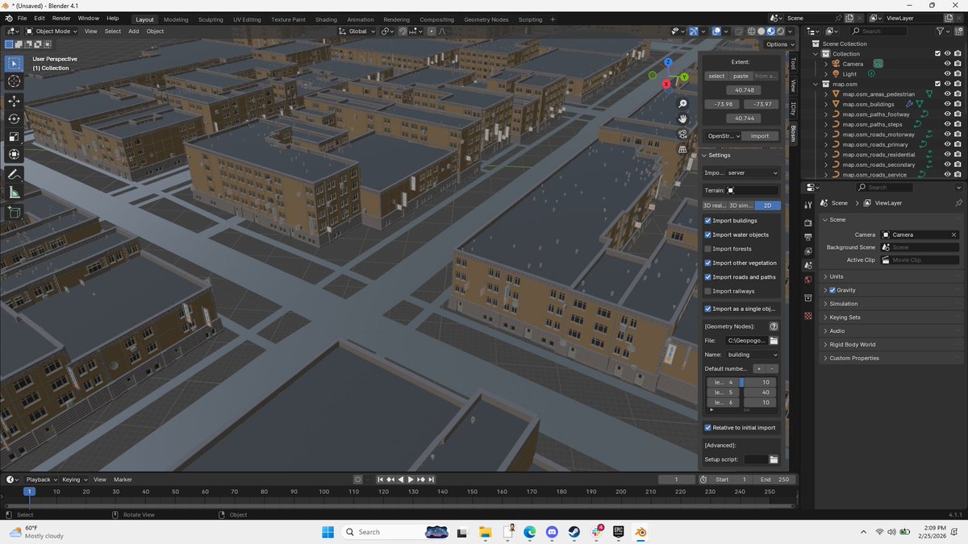Switch to solid viewport shading
Viewport: 968px width, 544px height.
click(761, 31)
